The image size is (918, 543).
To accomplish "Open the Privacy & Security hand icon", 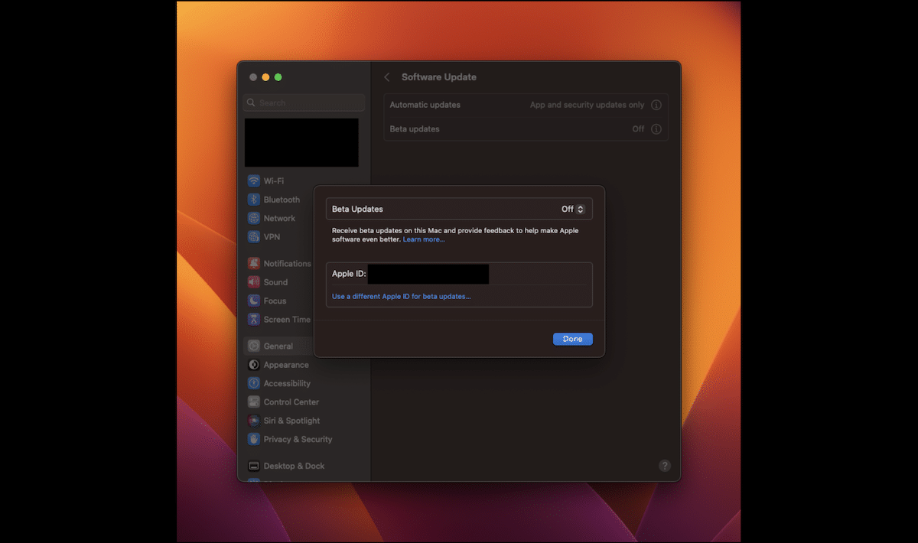I will click(253, 439).
